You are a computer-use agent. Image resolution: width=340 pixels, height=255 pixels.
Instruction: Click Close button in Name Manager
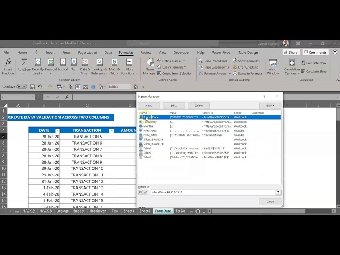270,202
